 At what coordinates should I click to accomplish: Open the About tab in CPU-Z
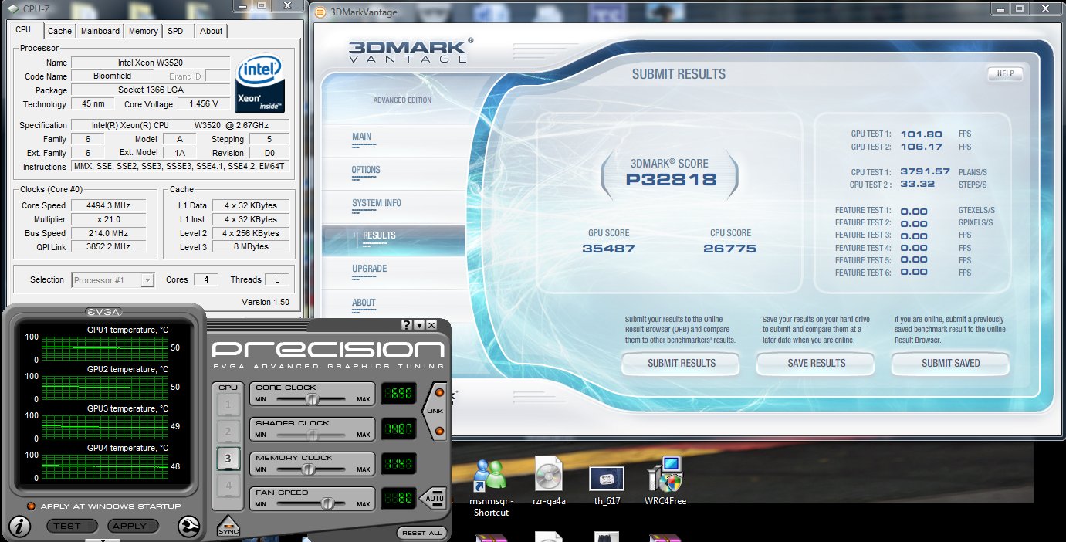pyautogui.click(x=211, y=31)
